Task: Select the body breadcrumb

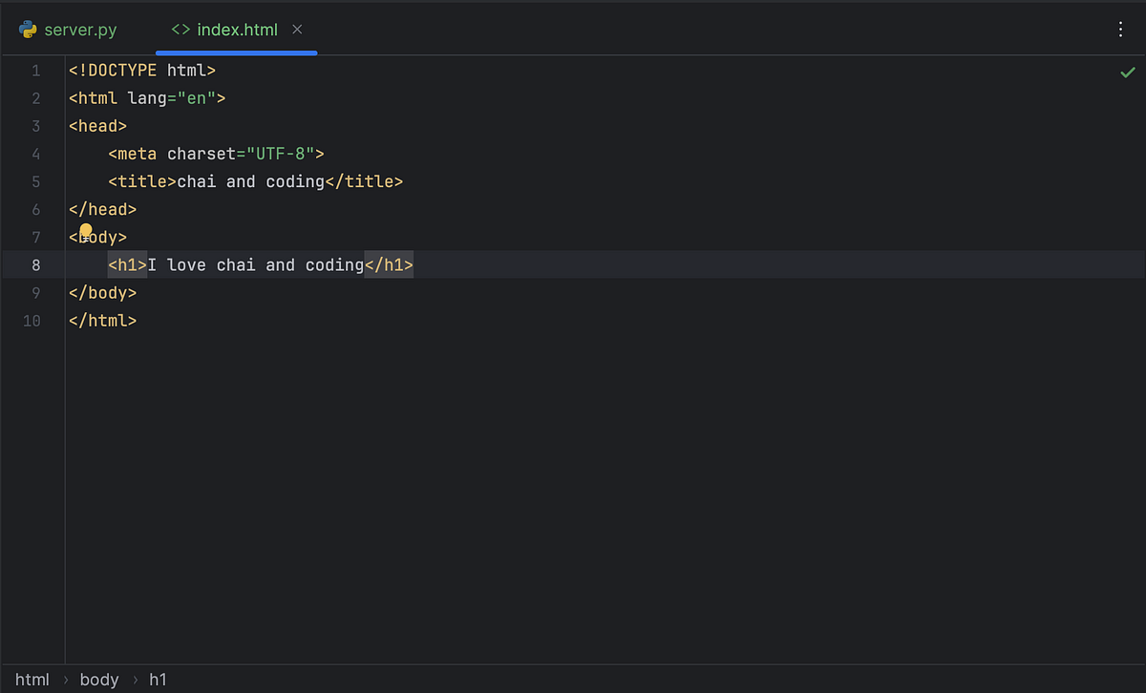Action: (x=99, y=679)
